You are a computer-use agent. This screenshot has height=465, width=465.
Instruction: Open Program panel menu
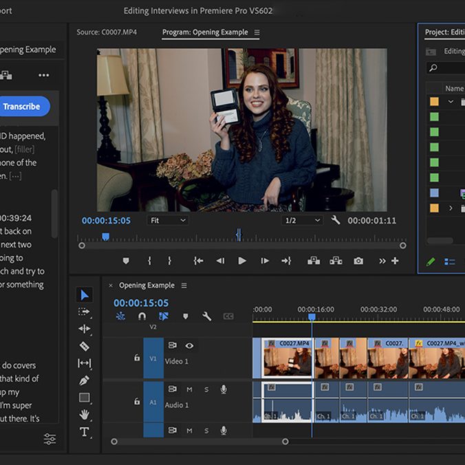tap(257, 32)
